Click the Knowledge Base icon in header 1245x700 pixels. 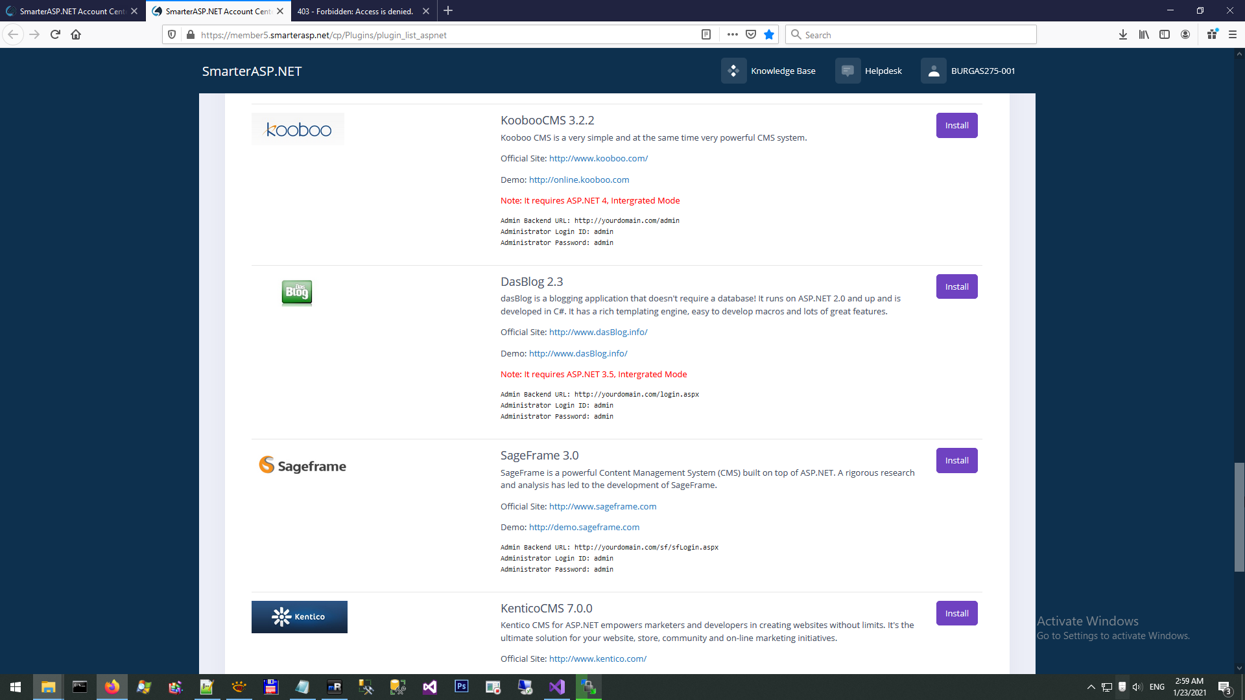733,71
